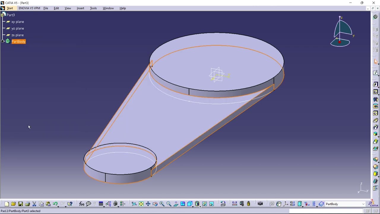Viewport: 380px width, 214px height.
Task: Click the 3D compass in top right
Action: coord(342,32)
